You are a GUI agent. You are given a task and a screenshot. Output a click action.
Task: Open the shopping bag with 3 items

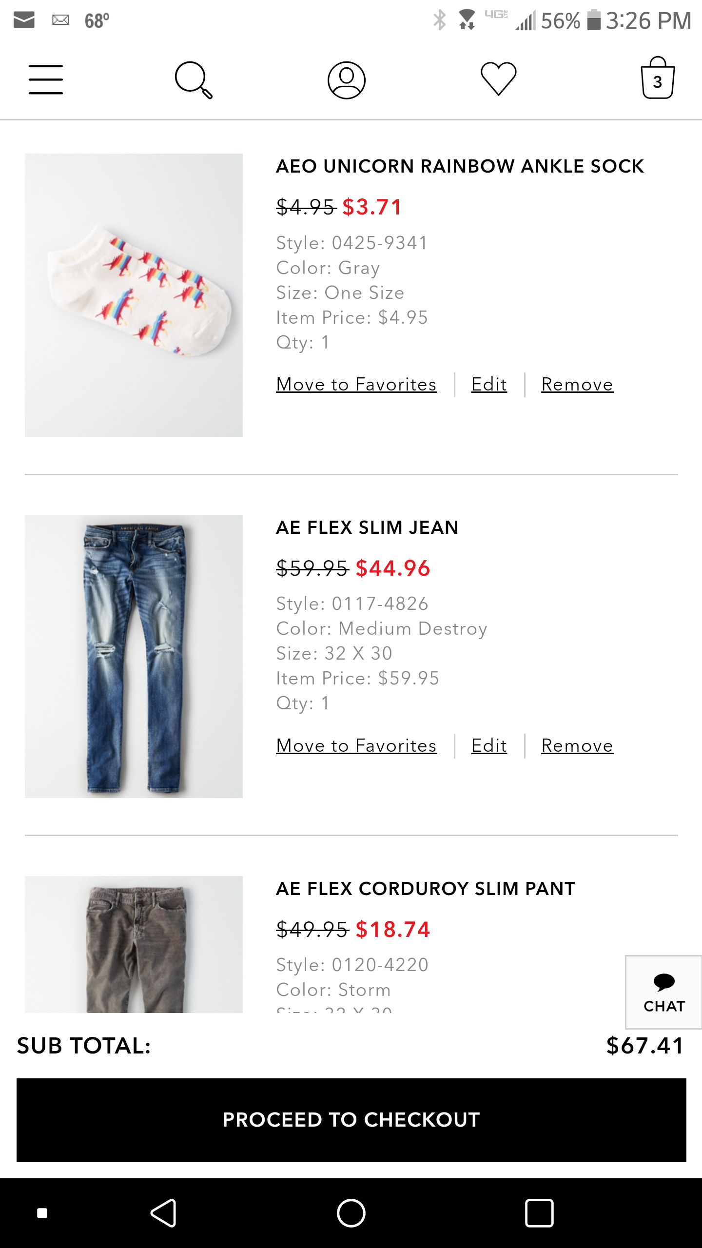[657, 78]
